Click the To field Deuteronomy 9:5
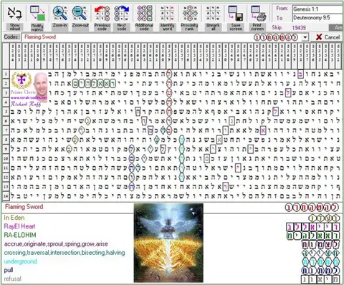The image size is (344, 285). click(x=317, y=18)
